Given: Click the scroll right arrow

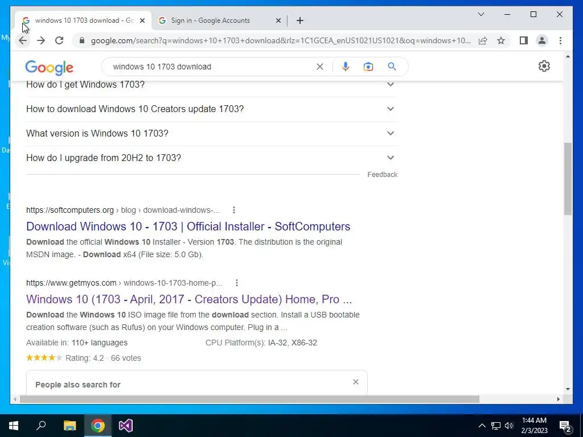Looking at the screenshot, I should 558,399.
